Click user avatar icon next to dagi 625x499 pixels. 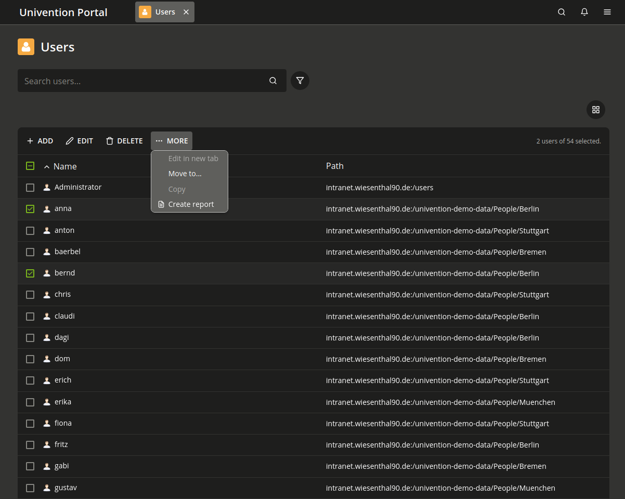(47, 338)
